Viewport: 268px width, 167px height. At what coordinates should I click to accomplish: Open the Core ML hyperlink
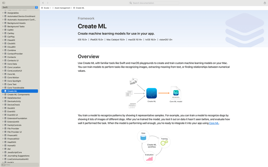coord(214,123)
